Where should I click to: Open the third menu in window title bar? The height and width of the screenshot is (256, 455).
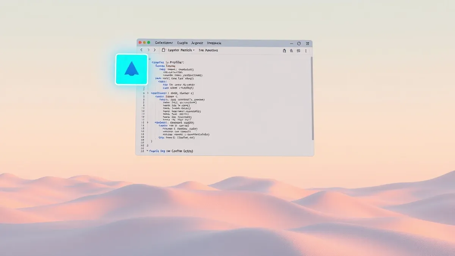coord(197,43)
